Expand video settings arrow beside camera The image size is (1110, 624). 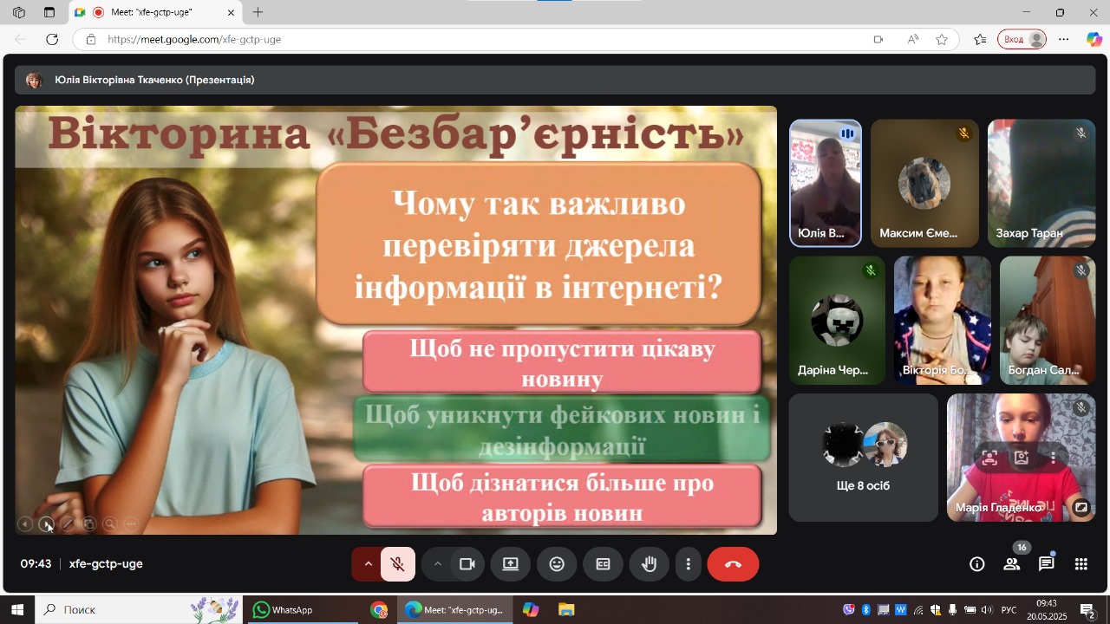438,564
